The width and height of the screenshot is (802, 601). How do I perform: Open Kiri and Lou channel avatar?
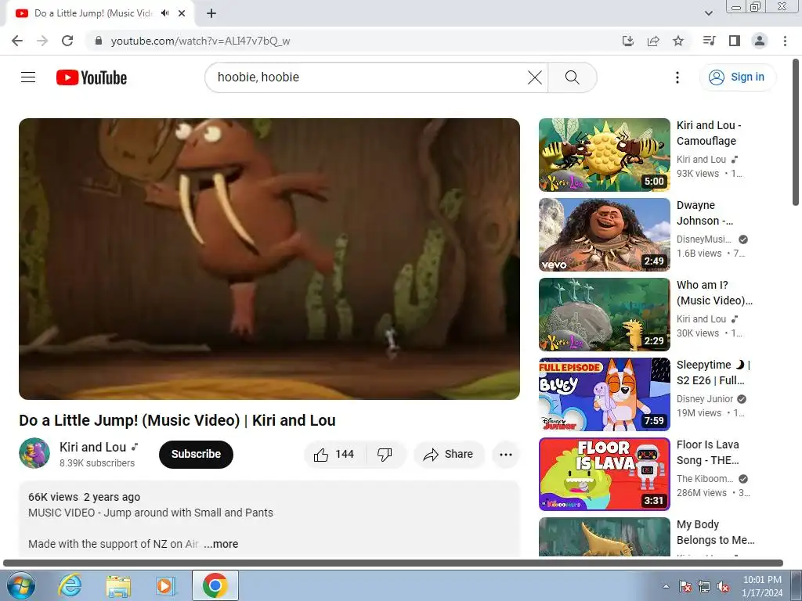pos(34,453)
